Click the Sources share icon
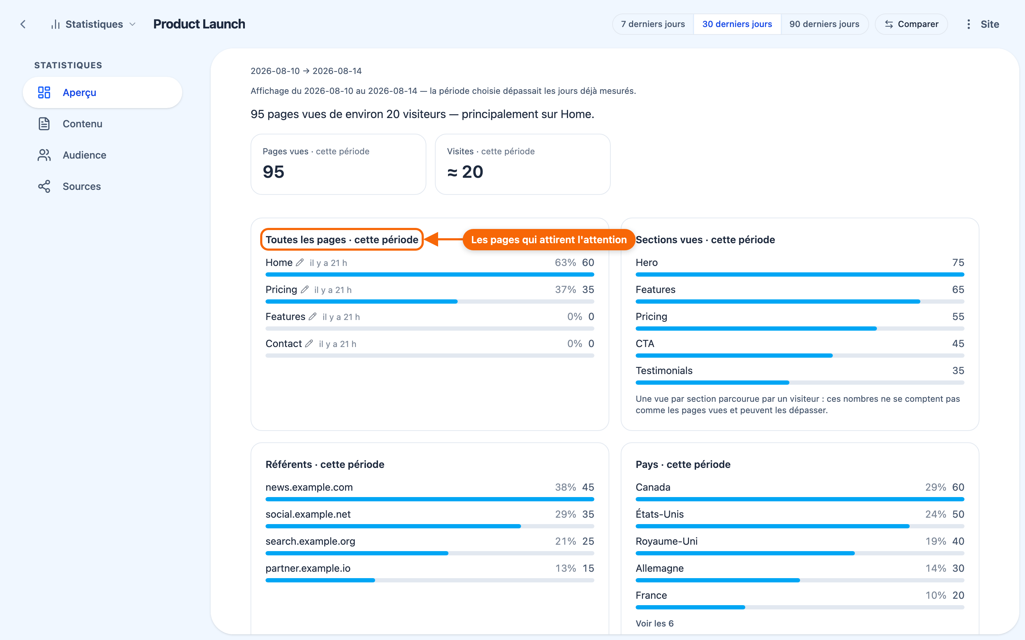Image resolution: width=1025 pixels, height=640 pixels. (44, 186)
